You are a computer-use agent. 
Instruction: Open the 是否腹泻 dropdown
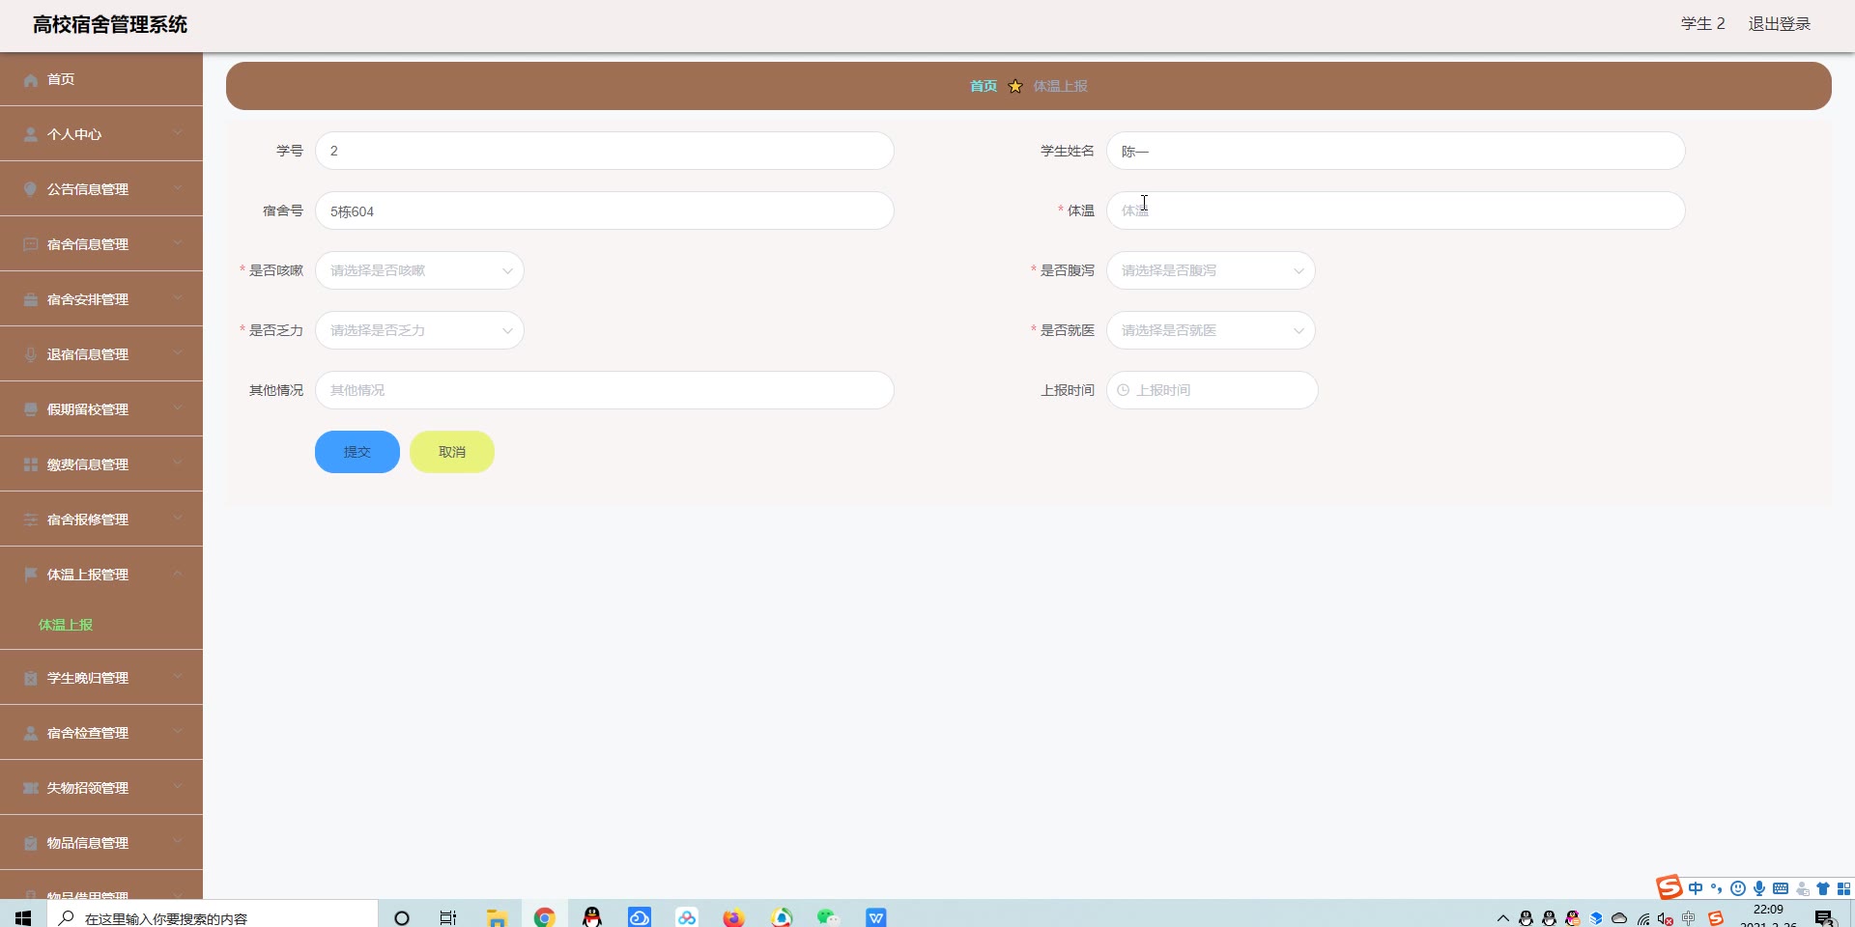1211,270
